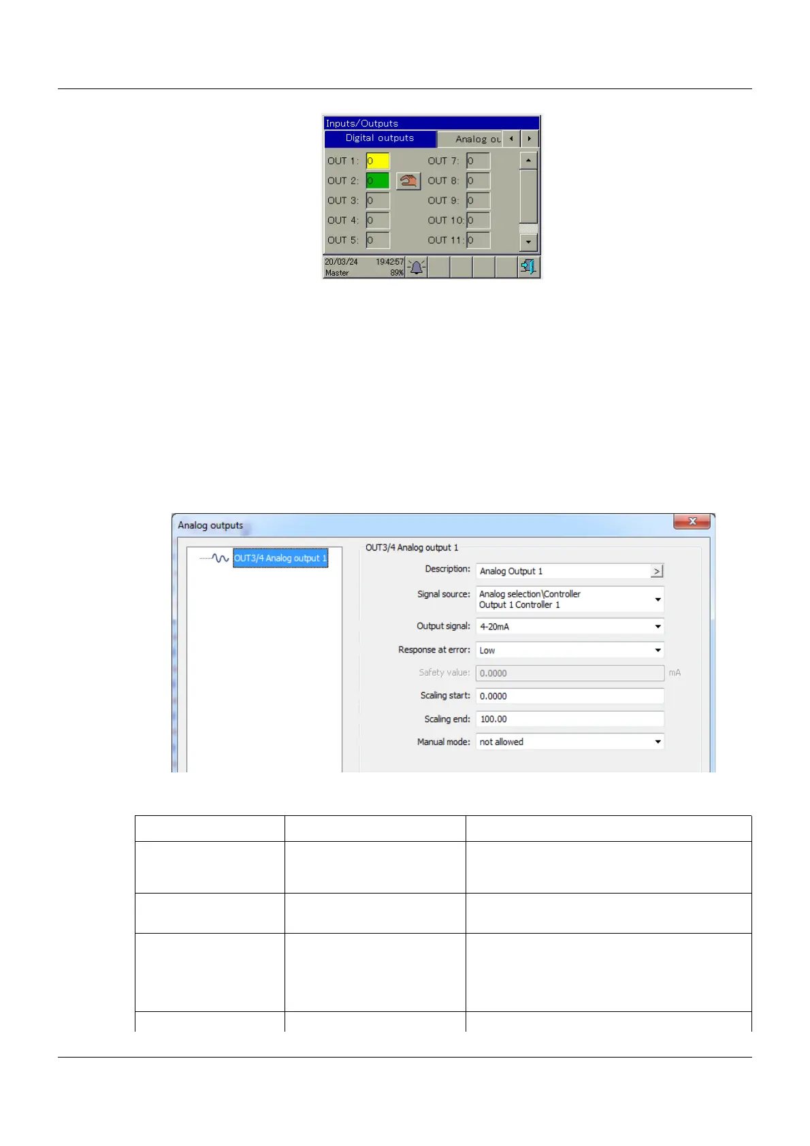Select the OUT 7 value field
Viewport: 810px width, 1146px height.
(x=478, y=161)
